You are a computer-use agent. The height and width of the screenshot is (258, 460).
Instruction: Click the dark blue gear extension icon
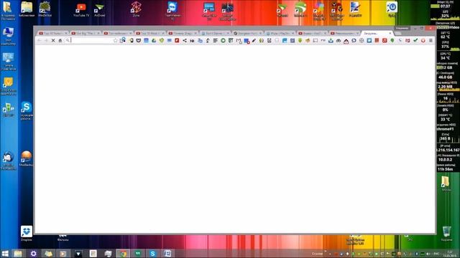point(354,41)
